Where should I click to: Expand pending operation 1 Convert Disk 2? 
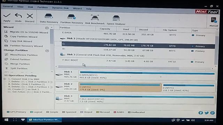(x=5, y=79)
